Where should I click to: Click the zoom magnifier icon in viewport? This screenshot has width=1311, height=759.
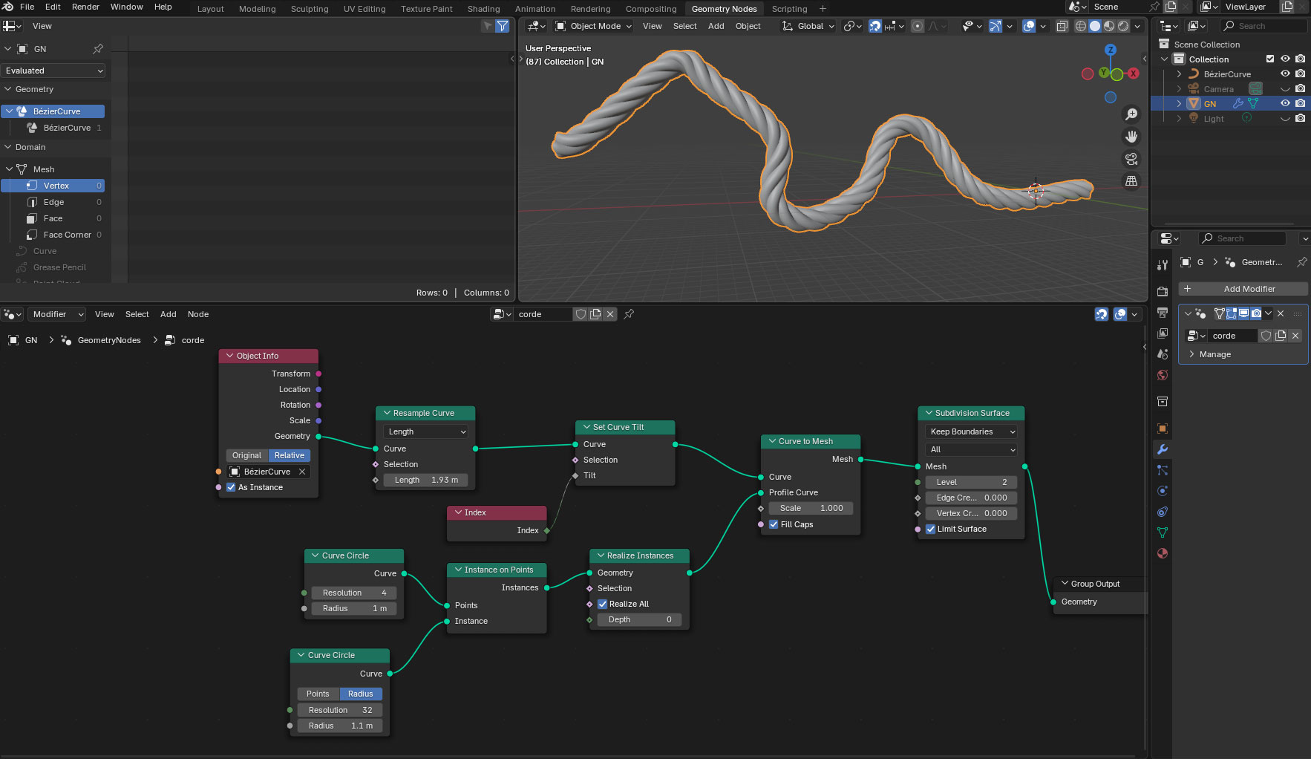click(x=1131, y=114)
